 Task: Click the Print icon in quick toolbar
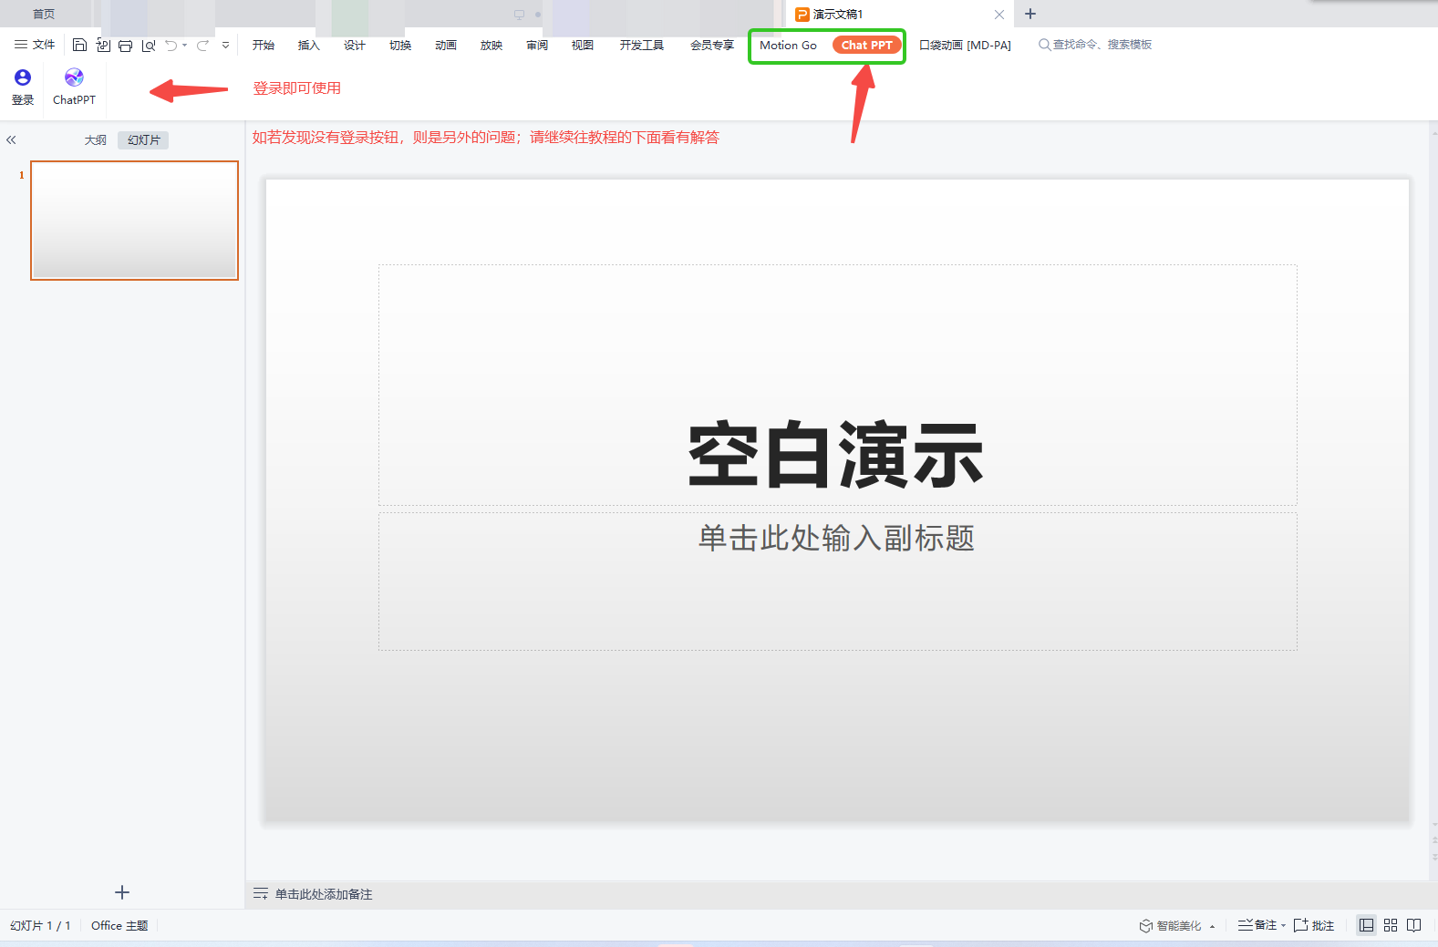point(126,45)
